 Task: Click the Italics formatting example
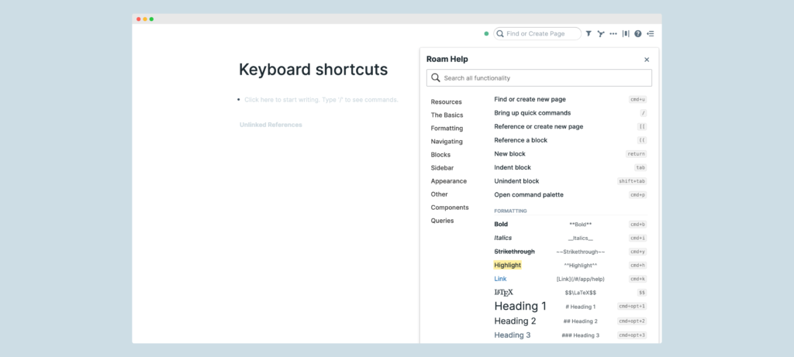point(502,238)
